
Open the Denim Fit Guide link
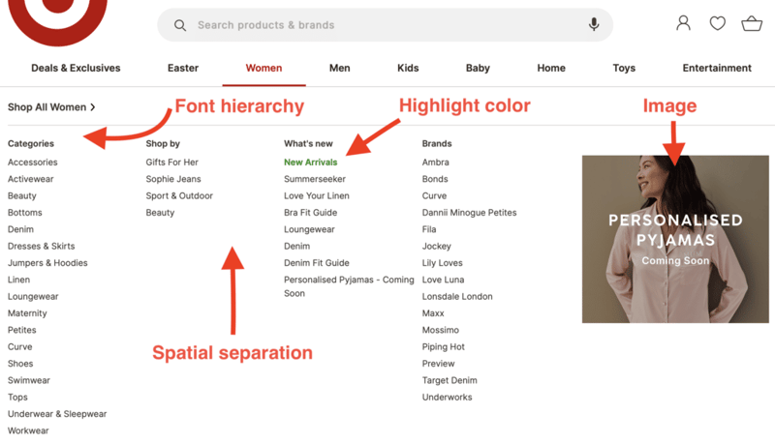317,263
